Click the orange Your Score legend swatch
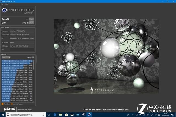The width and height of the screenshot is (176, 117). point(2,104)
